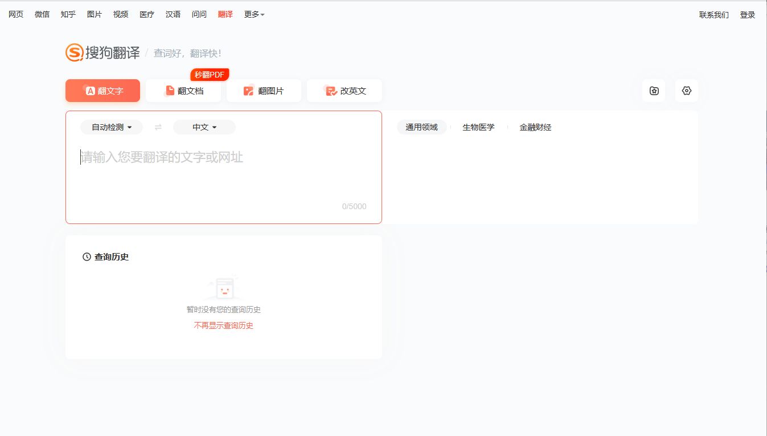Viewport: 767px width, 436px height.
Task: Click the 0/5000 character counter
Action: 354,206
